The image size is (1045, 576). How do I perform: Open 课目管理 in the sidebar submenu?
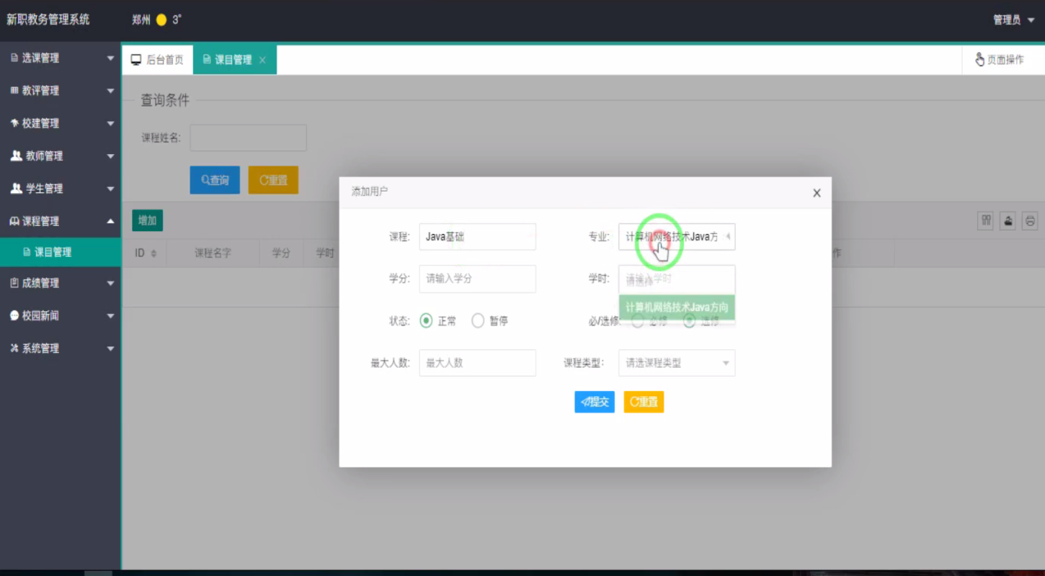point(61,252)
